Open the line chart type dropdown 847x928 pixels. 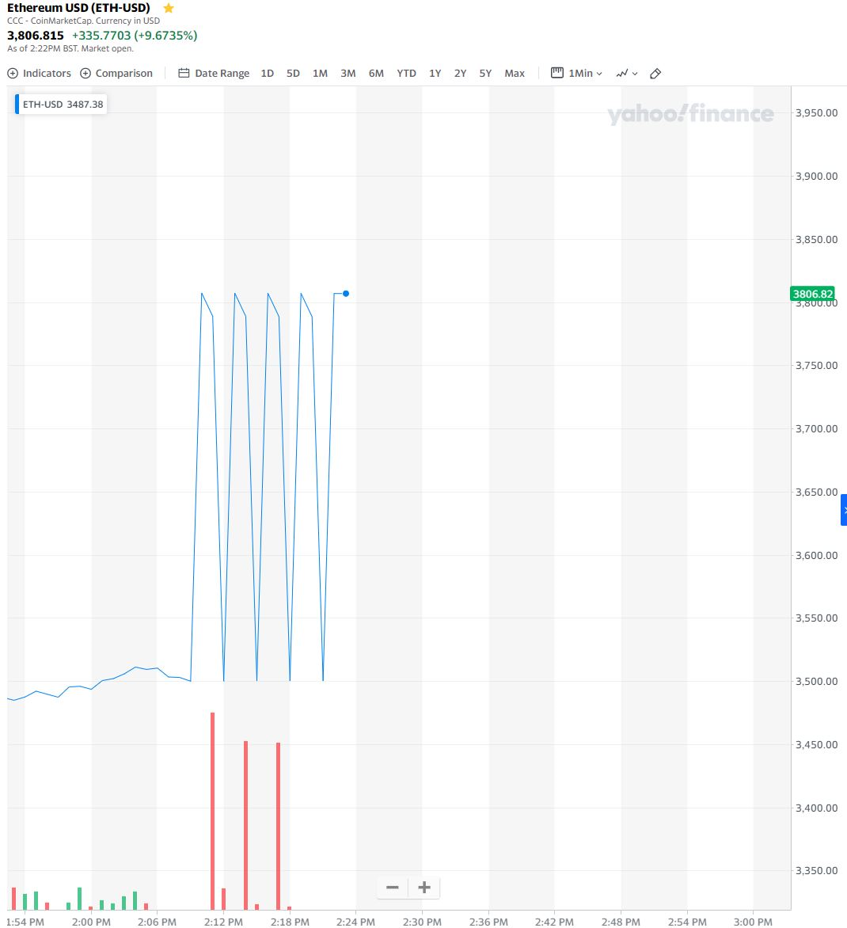tap(627, 73)
